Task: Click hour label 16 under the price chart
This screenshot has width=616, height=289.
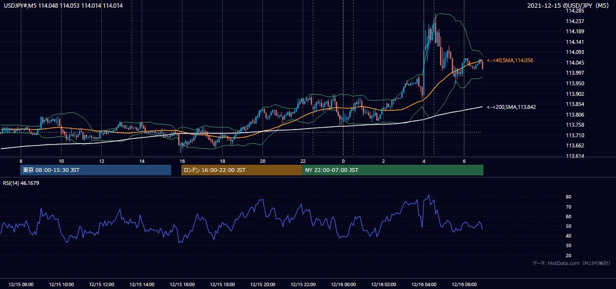Action: [x=182, y=161]
